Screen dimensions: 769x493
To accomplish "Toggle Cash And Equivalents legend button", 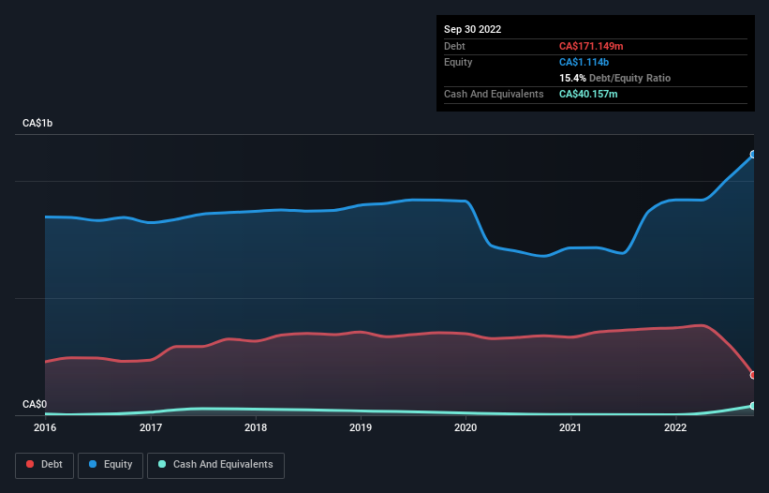I will tap(215, 465).
